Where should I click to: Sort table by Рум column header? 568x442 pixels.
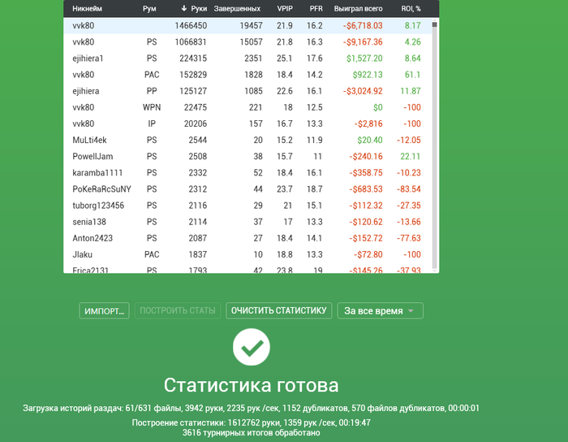click(149, 9)
